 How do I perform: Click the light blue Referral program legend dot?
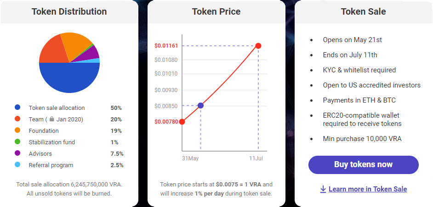[17, 165]
